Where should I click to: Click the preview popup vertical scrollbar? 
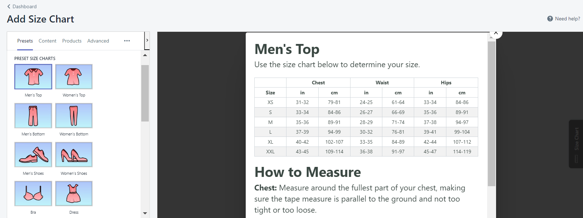[491, 114]
